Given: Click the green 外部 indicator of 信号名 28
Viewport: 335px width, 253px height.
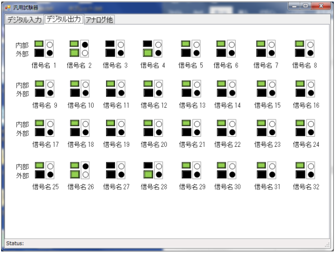Looking at the screenshot, I should click(x=148, y=175).
